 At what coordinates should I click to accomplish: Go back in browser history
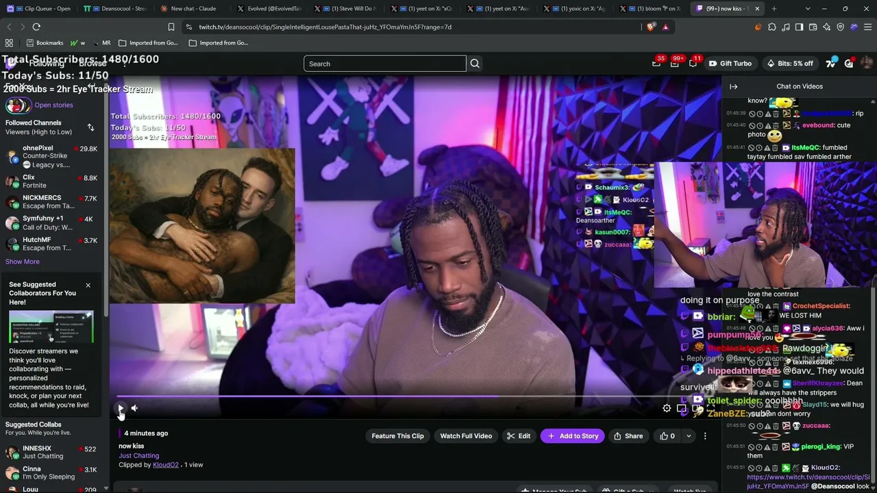pyautogui.click(x=9, y=27)
